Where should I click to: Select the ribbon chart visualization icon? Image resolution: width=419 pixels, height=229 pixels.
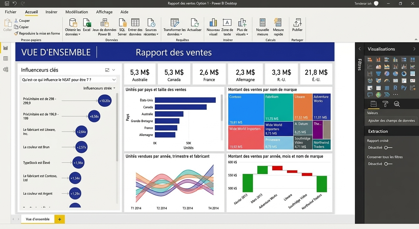(412, 67)
